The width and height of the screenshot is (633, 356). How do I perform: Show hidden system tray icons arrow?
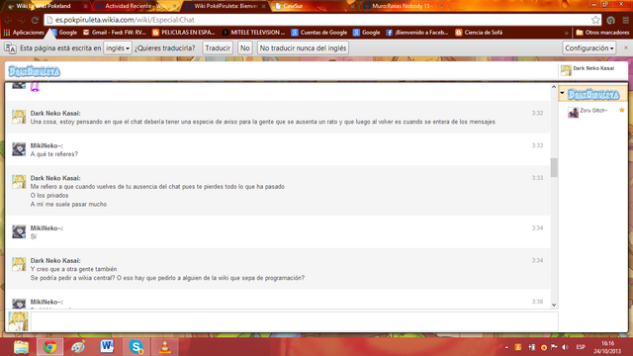[x=506, y=347]
